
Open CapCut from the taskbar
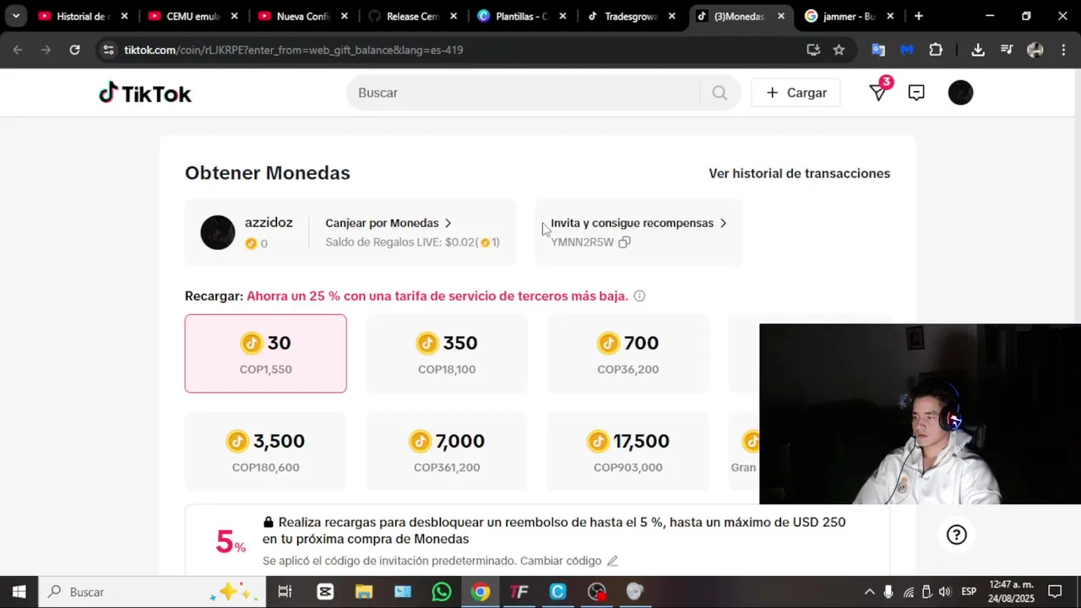(325, 592)
